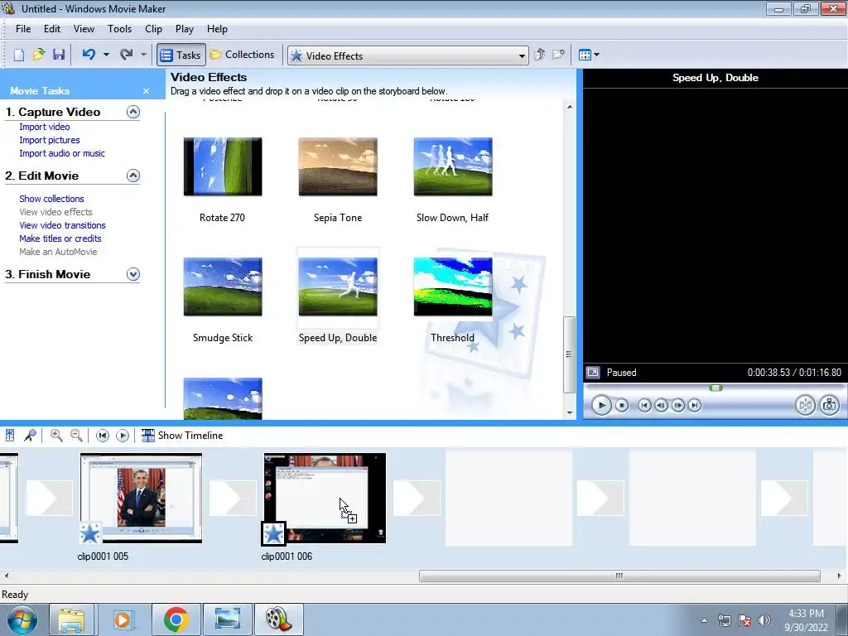Open the View menu
848x636 pixels.
[x=84, y=29]
